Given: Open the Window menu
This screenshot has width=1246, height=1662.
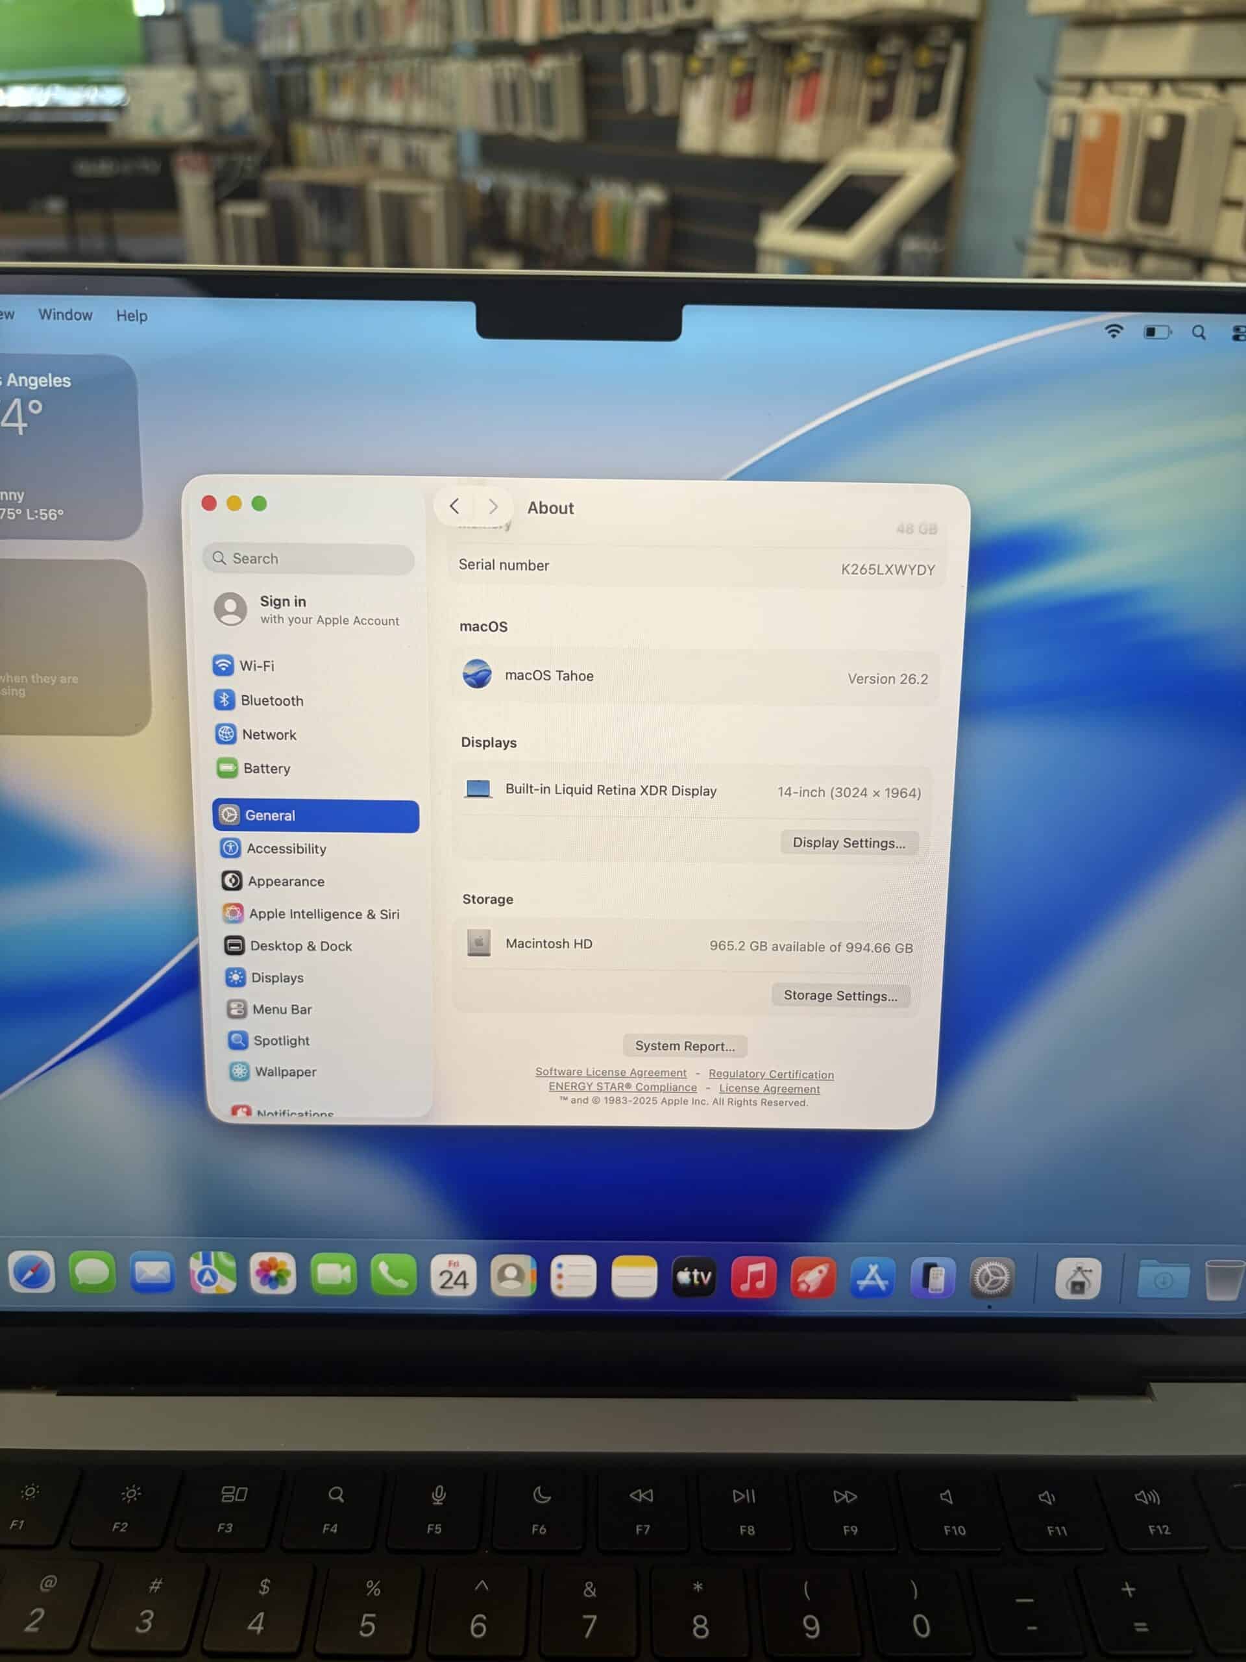Looking at the screenshot, I should point(66,315).
